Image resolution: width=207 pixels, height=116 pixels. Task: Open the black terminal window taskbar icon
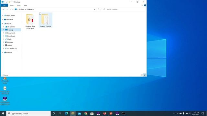pos(124,113)
